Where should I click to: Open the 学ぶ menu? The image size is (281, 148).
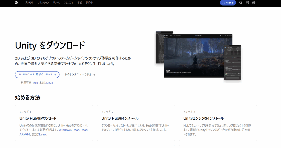80,2
